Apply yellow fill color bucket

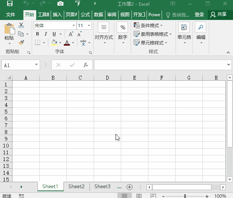54,43
